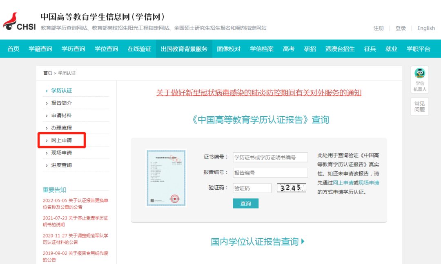
Task: Click the 中国高等教育学生信息网 site title
Action: click(x=103, y=17)
